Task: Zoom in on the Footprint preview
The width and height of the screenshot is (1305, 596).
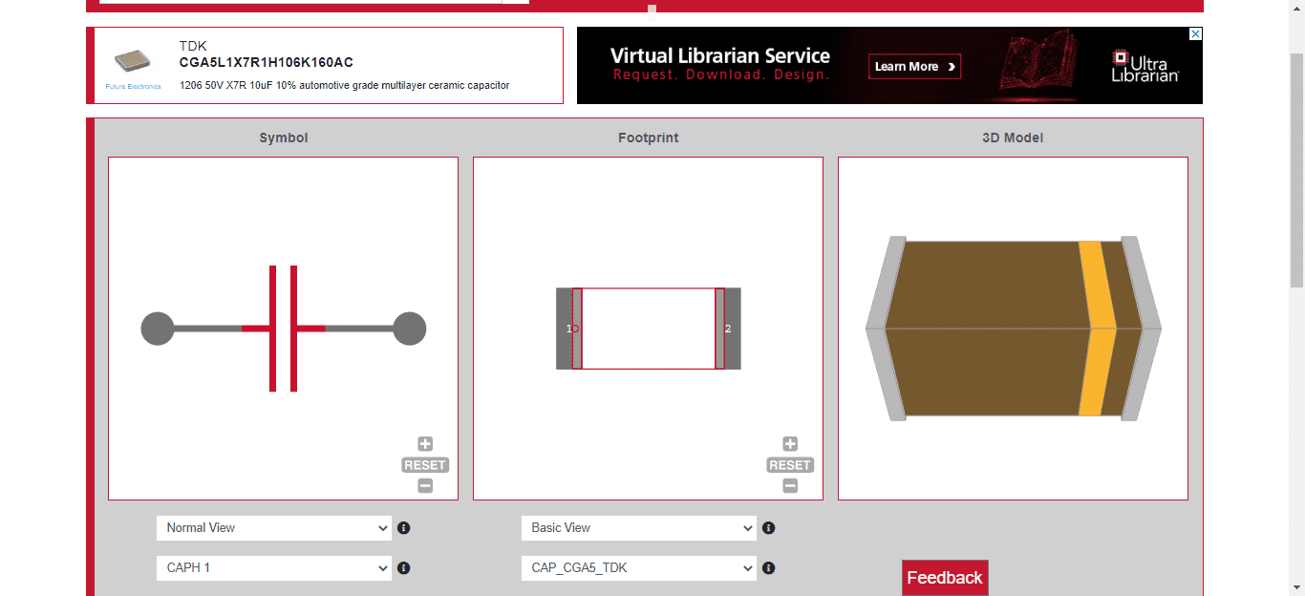Action: (x=790, y=444)
